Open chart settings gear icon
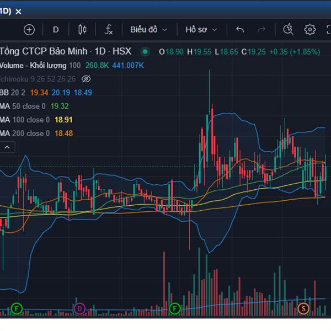This screenshot has width=331, height=331. pyautogui.click(x=310, y=30)
